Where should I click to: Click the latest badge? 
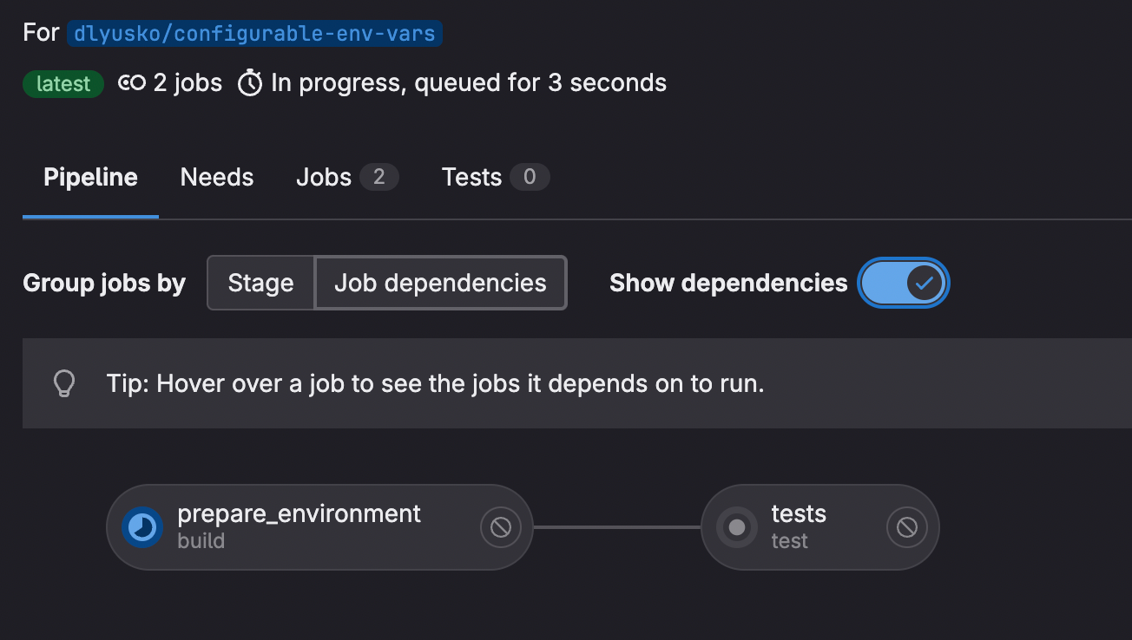pos(63,84)
